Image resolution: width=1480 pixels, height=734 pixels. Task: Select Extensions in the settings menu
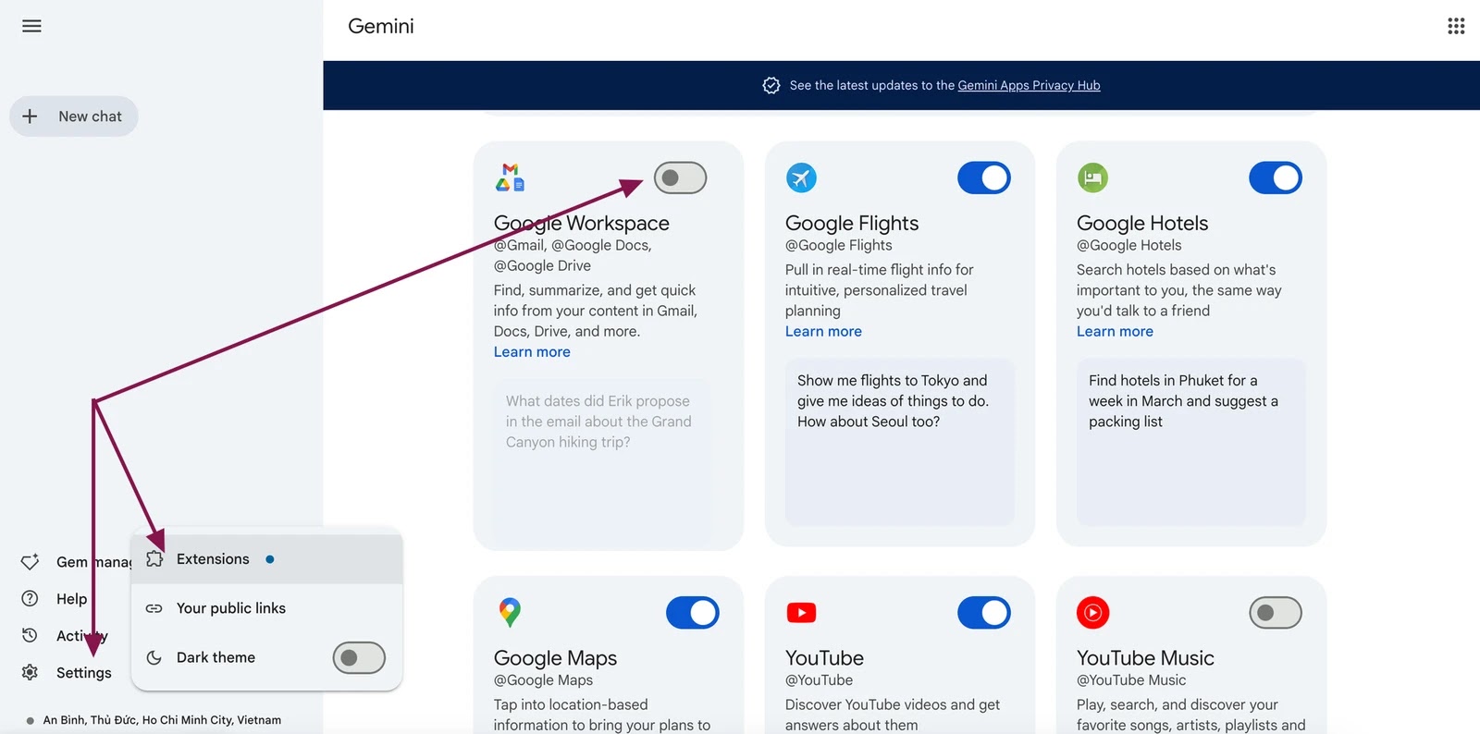(x=267, y=559)
